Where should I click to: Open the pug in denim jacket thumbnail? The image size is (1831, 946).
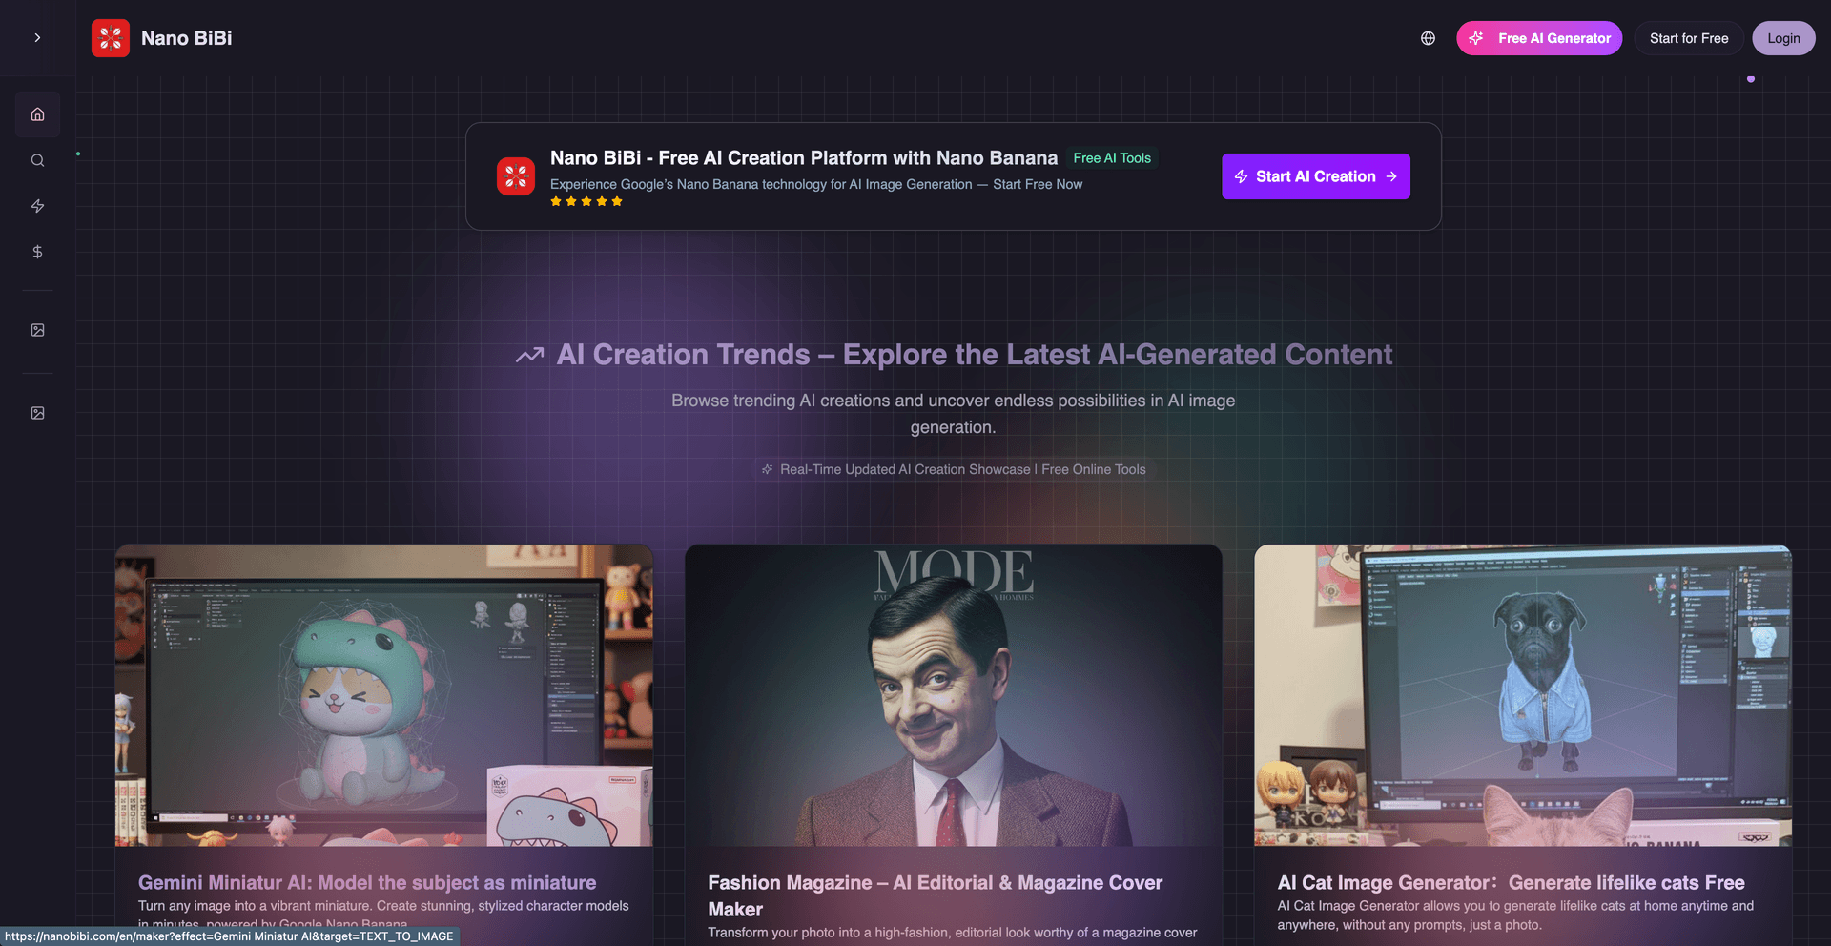1522,695
